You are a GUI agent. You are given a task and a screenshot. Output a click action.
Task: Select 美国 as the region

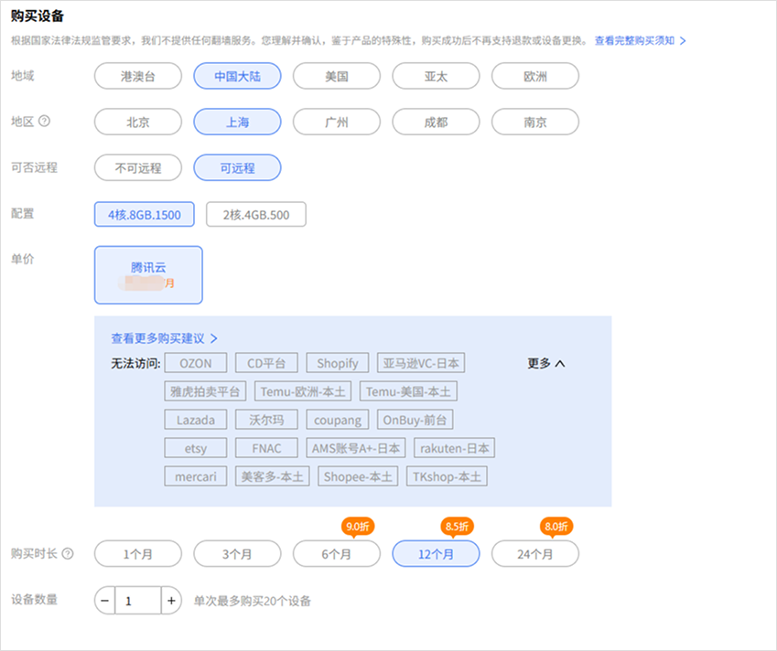(336, 76)
